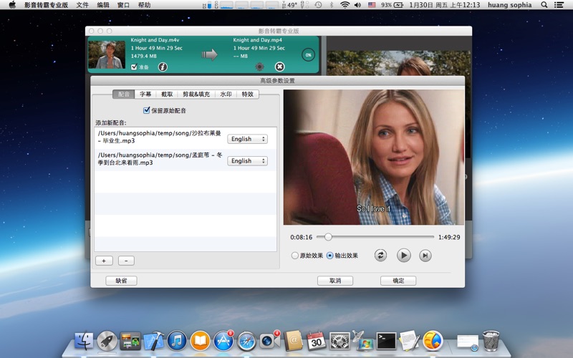Select the 原始效果 radio button
The height and width of the screenshot is (358, 573).
[295, 256]
